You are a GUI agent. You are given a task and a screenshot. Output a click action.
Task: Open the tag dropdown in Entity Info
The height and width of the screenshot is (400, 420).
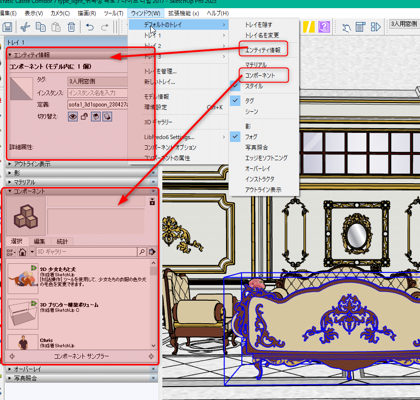point(98,81)
